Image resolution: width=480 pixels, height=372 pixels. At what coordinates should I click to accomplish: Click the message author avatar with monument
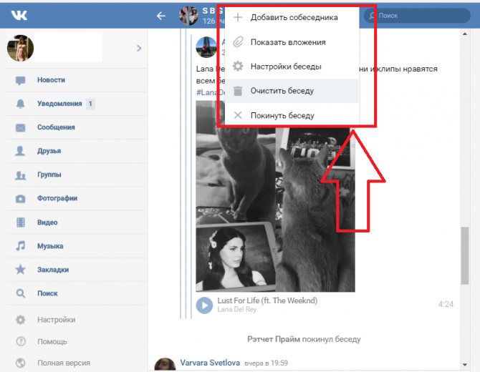pos(206,47)
